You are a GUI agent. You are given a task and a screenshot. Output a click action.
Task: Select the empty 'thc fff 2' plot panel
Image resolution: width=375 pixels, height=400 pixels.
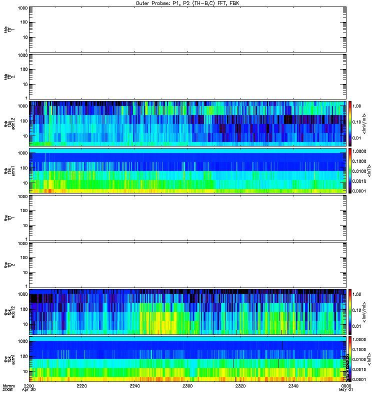(x=188, y=265)
